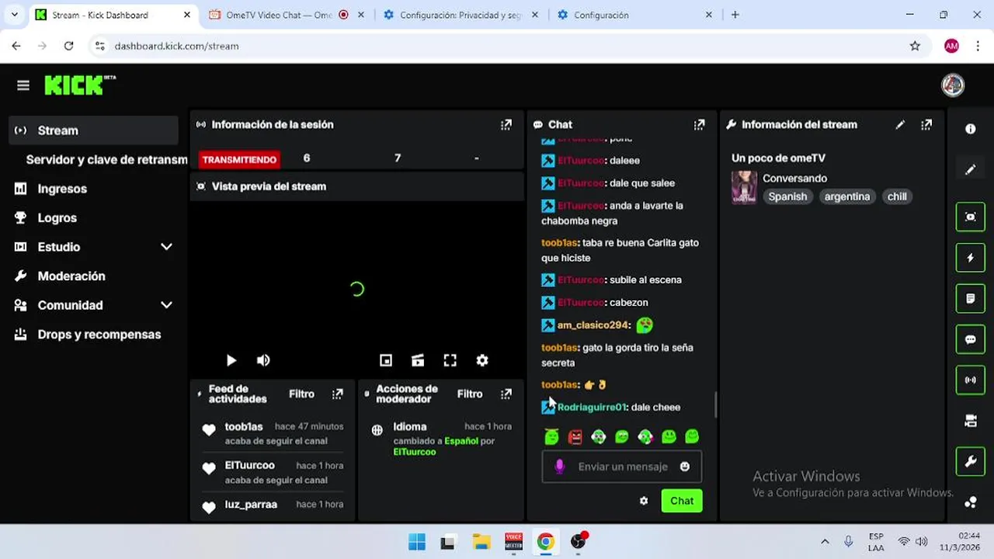Pop out the Información de la sesión panel
This screenshot has height=559, width=994.
pyautogui.click(x=506, y=124)
